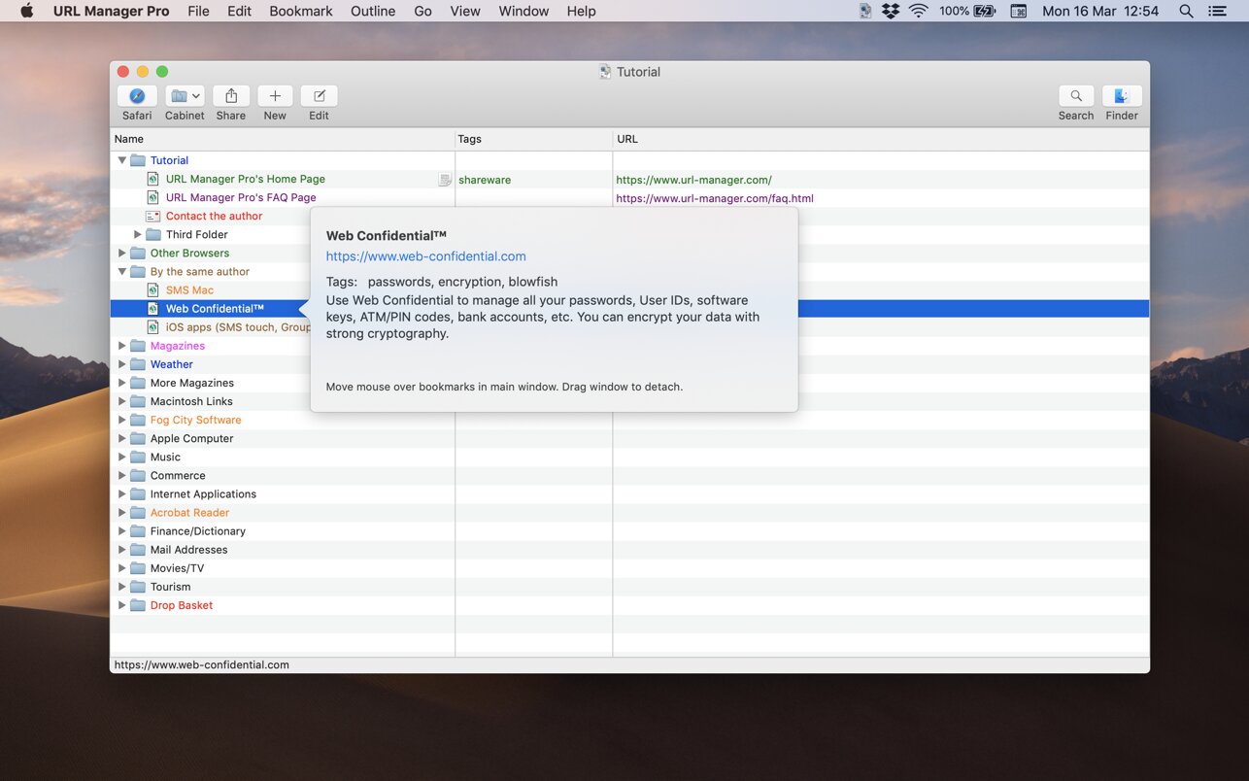Click the New bookmark plus icon
Viewport: 1249px width, 781px height.
pyautogui.click(x=275, y=96)
